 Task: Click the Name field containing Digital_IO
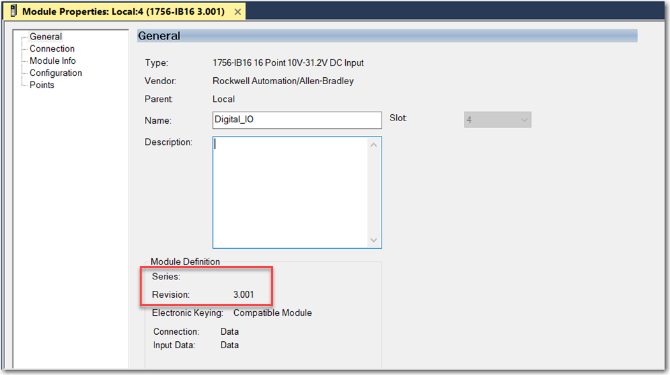(297, 120)
